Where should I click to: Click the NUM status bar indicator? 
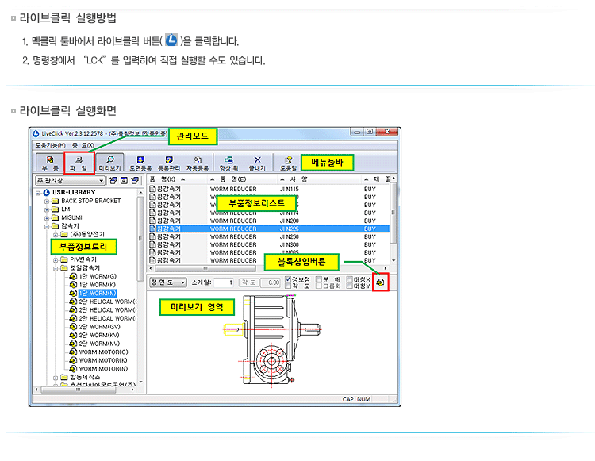[363, 399]
